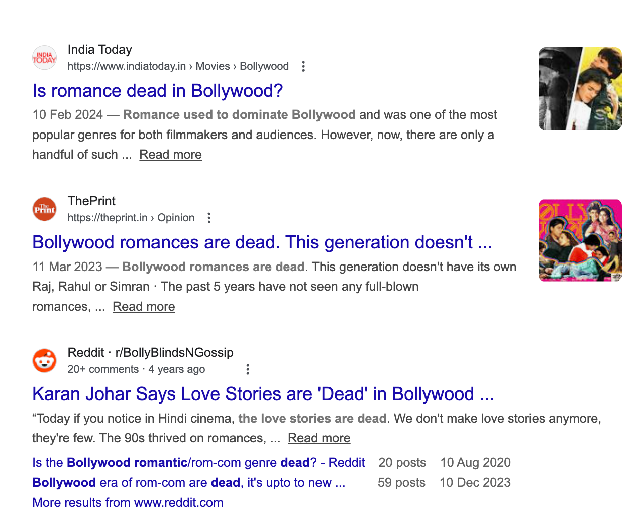Open "Is the Bollywood romantic/rom-com genre dead?" post
The height and width of the screenshot is (530, 637).
click(x=198, y=462)
